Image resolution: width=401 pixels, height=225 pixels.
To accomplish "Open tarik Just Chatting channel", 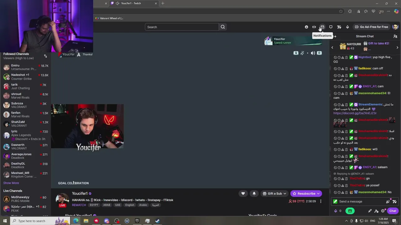I will (x=26, y=86).
